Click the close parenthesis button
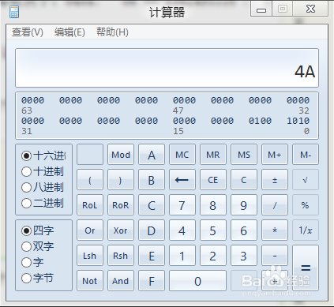The width and height of the screenshot is (334, 307). [x=121, y=180]
